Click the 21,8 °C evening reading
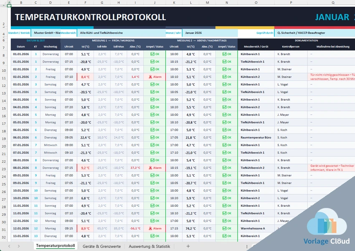This screenshot has width=355, height=251. pyautogui.click(x=190, y=137)
